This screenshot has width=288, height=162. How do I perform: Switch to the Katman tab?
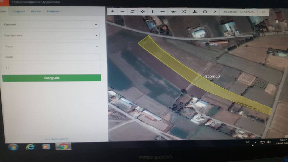(54, 11)
